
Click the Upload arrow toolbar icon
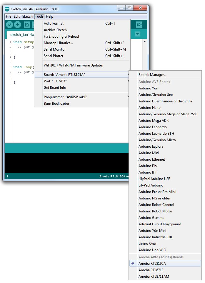point(17,24)
